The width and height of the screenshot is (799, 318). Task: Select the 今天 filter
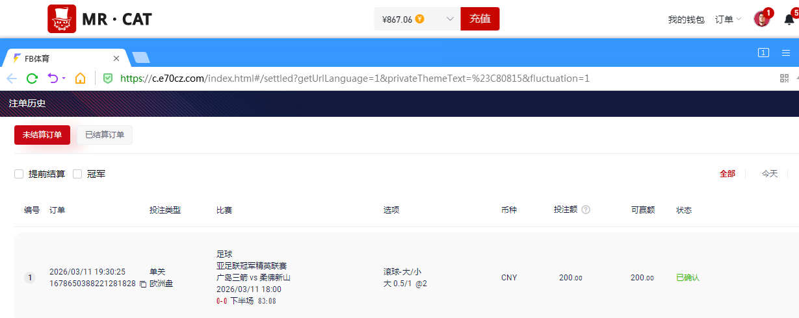coord(770,174)
